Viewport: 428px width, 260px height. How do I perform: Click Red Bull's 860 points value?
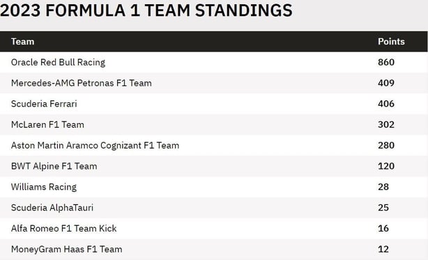pyautogui.click(x=386, y=63)
